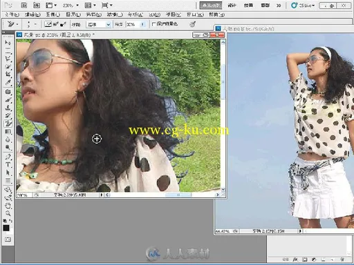
Task: Open the tolerance slider popup arrow
Action: (143, 24)
